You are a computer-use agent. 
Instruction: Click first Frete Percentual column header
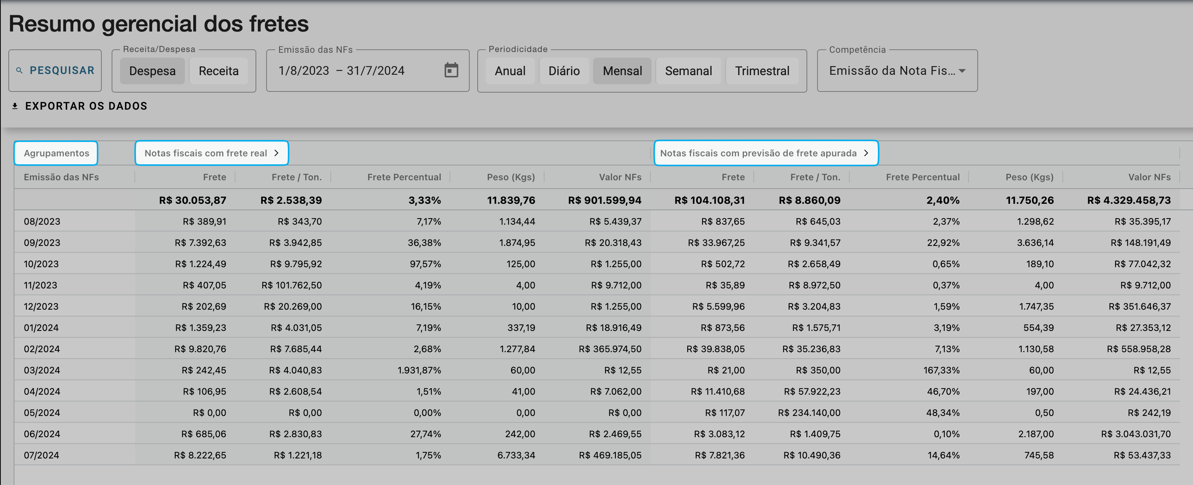point(404,177)
